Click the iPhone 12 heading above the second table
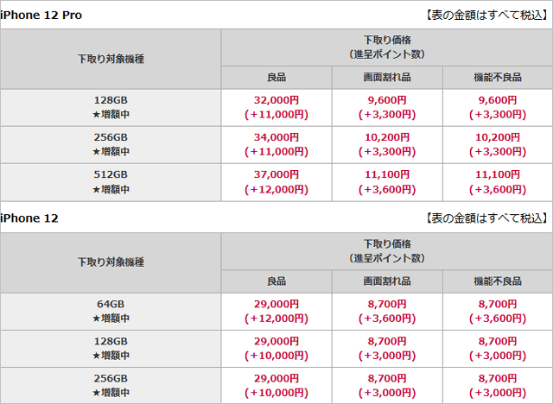 click(30, 218)
